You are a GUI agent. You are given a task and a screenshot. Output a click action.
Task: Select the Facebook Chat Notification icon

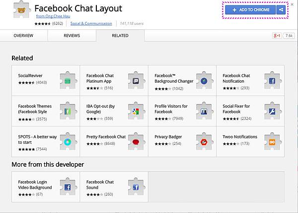coord(273,80)
